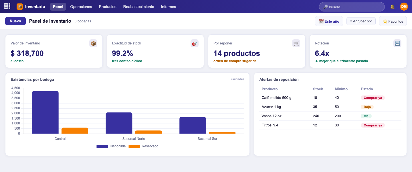Sort by the Estado column header
The image size is (412, 172).
point(367,89)
